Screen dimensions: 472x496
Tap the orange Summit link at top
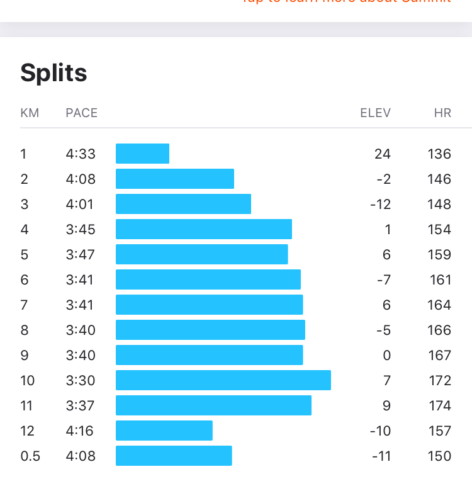pos(346,2)
